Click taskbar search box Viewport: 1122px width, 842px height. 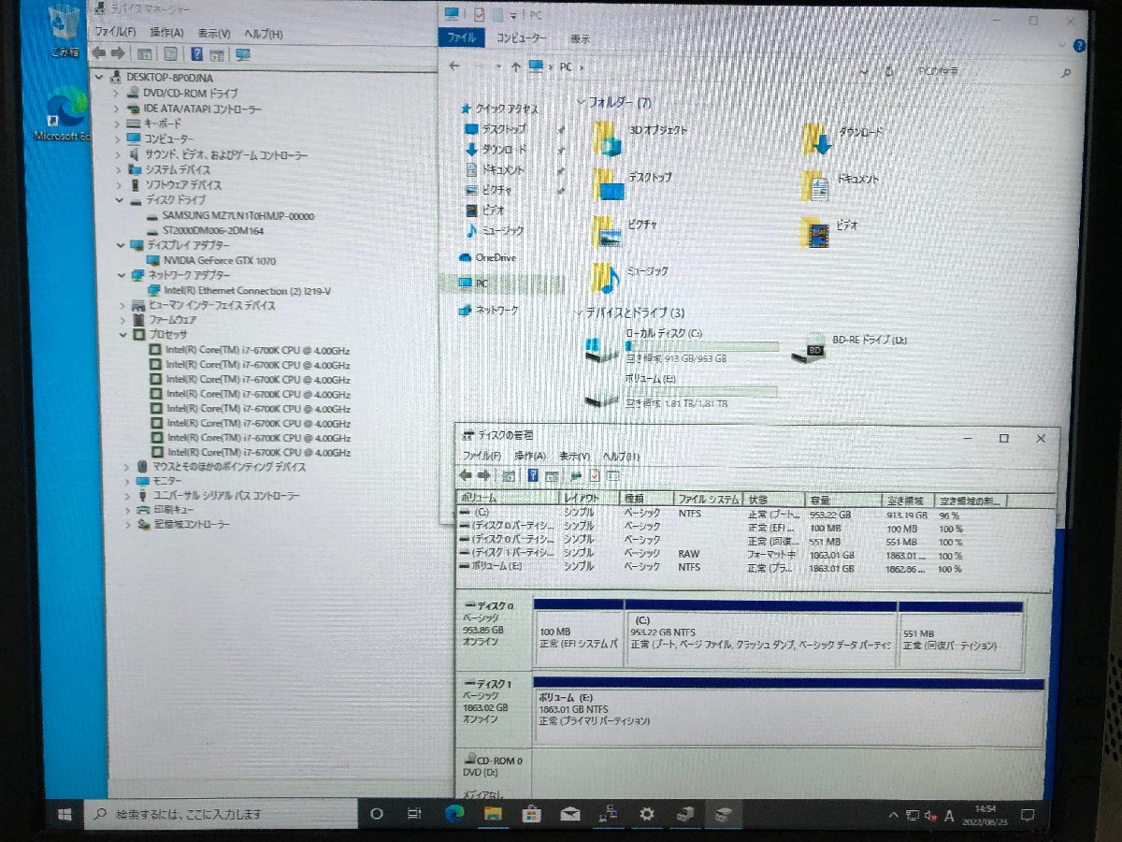(x=221, y=814)
